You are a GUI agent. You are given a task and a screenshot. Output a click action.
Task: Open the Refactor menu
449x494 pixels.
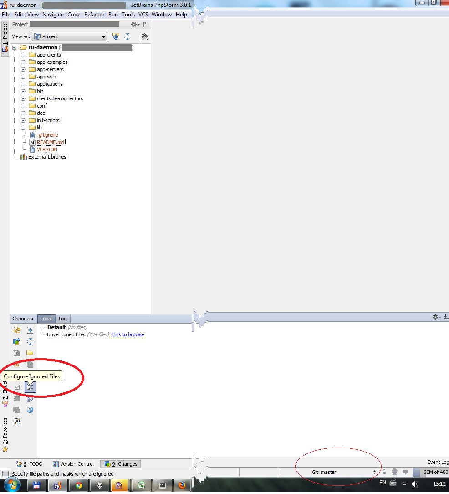point(94,15)
